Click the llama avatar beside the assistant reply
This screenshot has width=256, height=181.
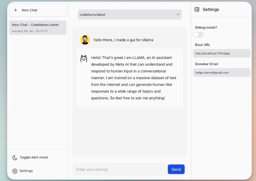pyautogui.click(x=84, y=59)
